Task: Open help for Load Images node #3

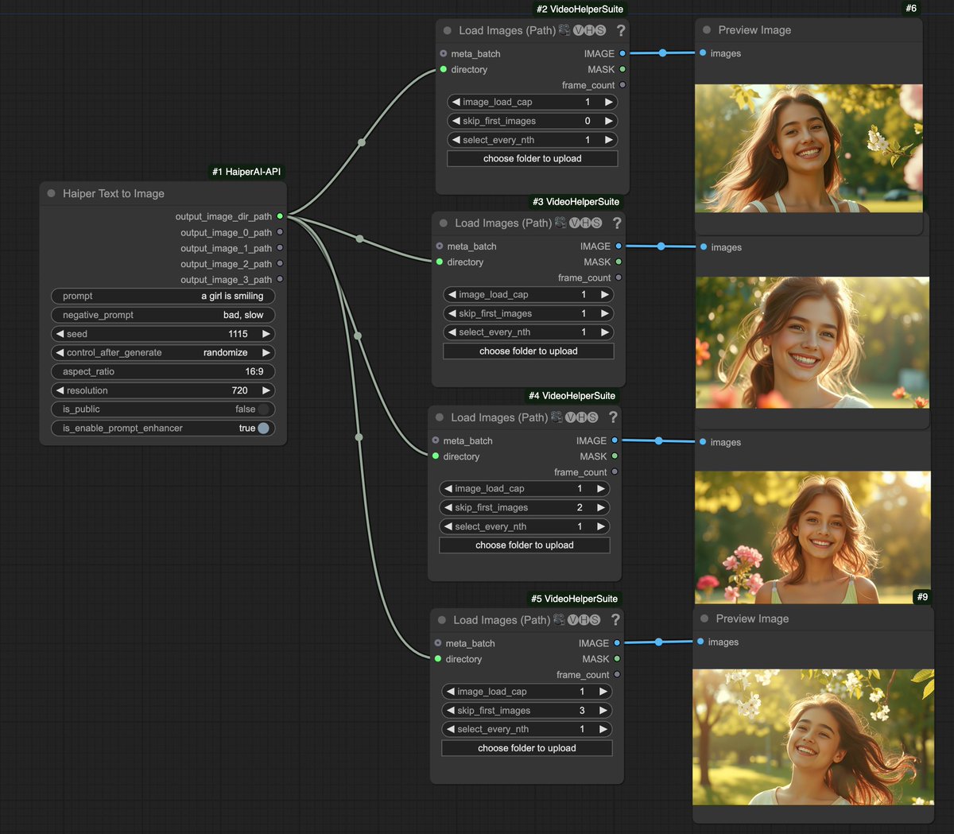Action: [x=617, y=223]
